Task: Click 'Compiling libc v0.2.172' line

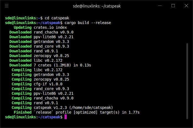Action: (x=37, y=70)
